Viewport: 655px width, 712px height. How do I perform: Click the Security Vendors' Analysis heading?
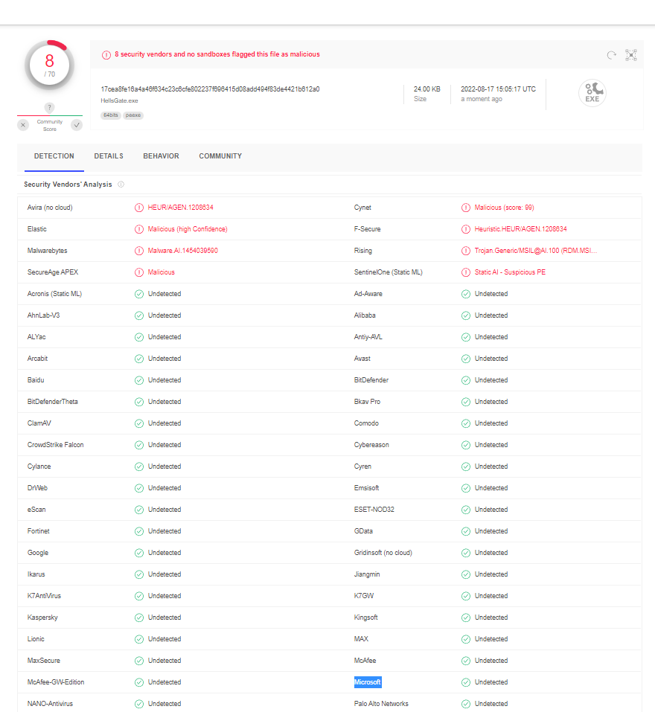tap(68, 185)
